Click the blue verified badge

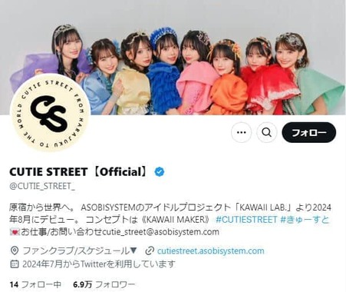point(160,172)
